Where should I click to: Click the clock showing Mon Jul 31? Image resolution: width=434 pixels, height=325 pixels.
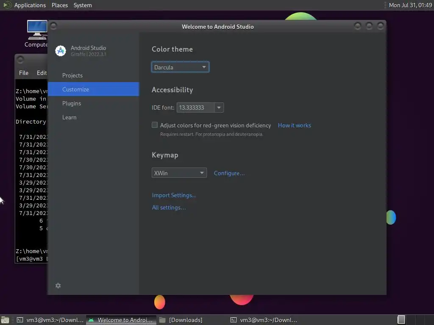[410, 5]
